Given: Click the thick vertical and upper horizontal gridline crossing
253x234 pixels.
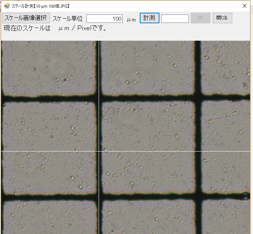Looking at the screenshot, I should pyautogui.click(x=198, y=97).
